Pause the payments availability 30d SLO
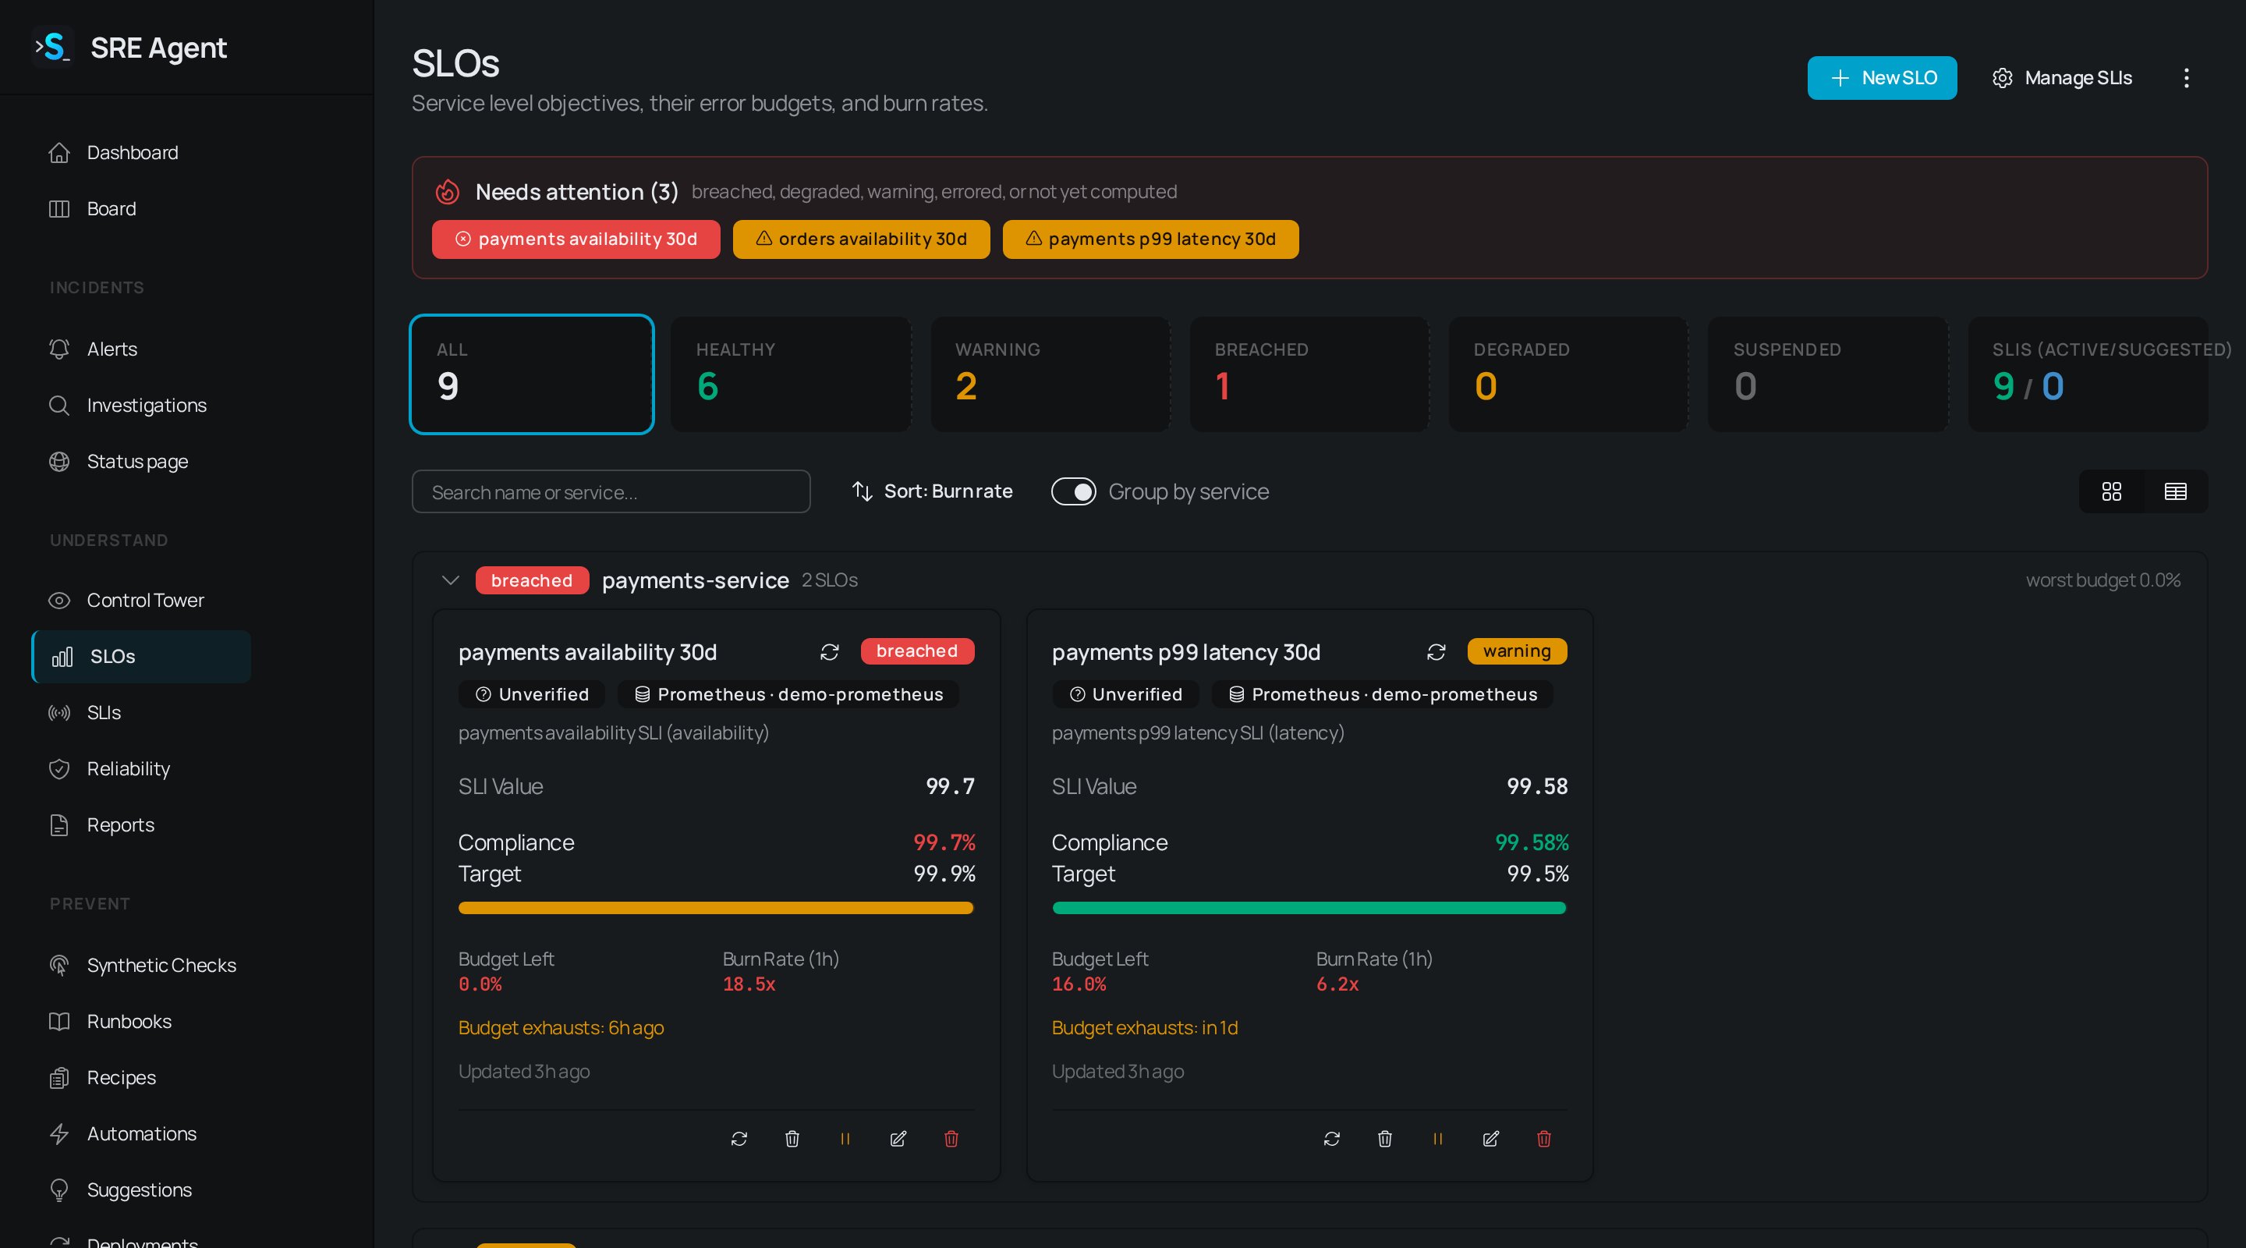2246x1248 pixels. click(845, 1139)
